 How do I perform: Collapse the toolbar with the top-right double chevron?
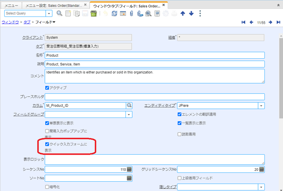(x=278, y=5)
